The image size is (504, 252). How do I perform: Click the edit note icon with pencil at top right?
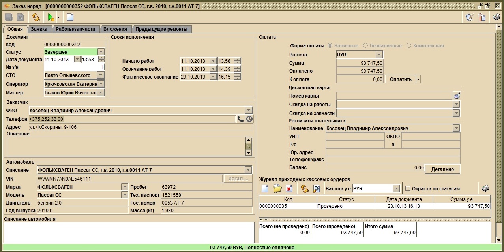click(469, 17)
